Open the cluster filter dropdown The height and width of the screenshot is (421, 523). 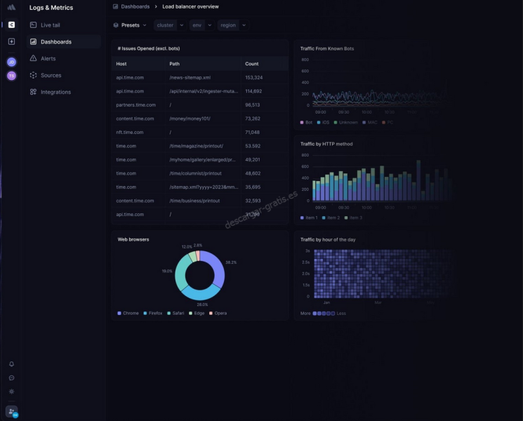(170, 25)
